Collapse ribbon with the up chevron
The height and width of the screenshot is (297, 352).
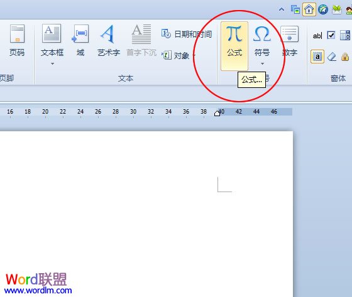[282, 9]
